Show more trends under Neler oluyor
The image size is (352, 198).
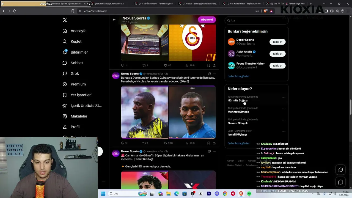tap(238, 143)
